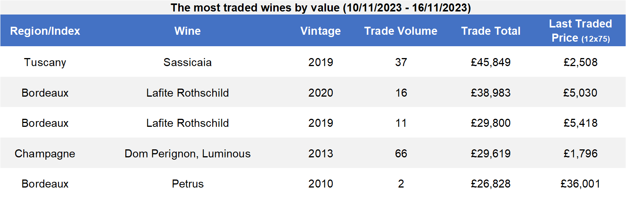The width and height of the screenshot is (626, 199).
Task: Click the £38,983 trade total cell
Action: [x=491, y=93]
